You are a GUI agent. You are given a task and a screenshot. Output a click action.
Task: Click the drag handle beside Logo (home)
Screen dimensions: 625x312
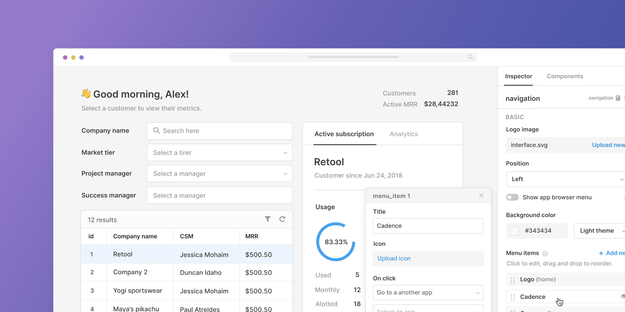click(x=513, y=280)
